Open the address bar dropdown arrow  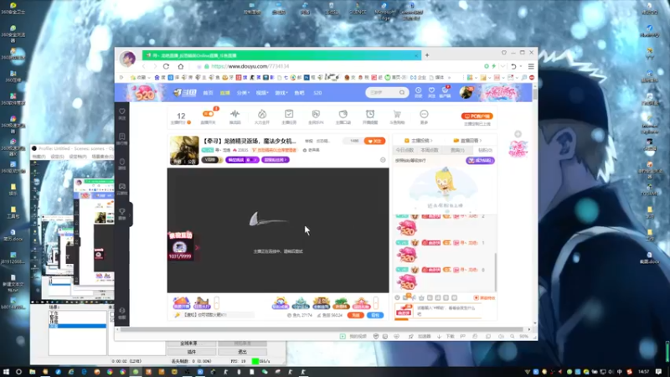[503, 66]
